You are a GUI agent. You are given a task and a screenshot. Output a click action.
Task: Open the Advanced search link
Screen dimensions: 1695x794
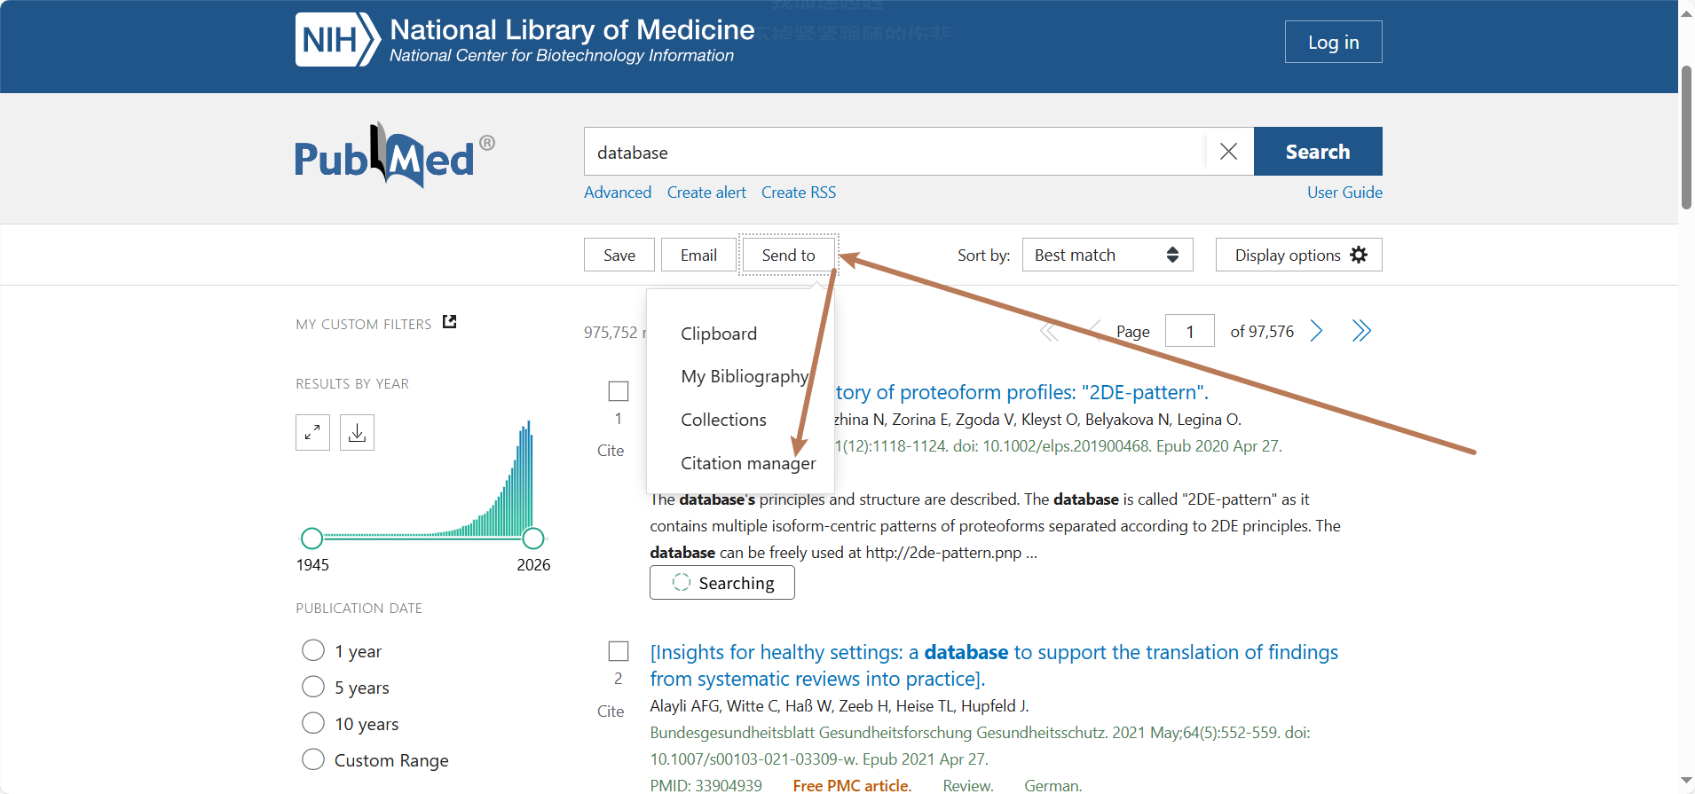click(618, 193)
